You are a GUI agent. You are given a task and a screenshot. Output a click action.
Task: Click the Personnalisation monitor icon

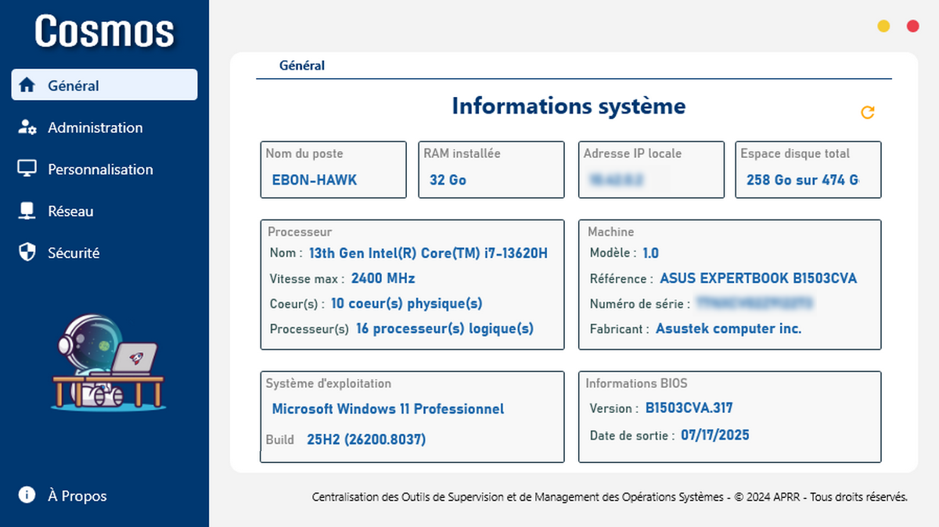tap(27, 169)
